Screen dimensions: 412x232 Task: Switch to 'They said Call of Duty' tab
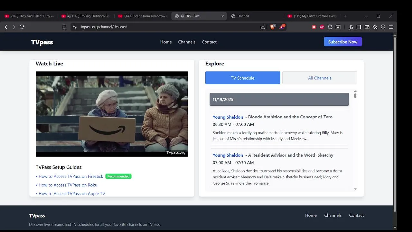tap(30, 16)
